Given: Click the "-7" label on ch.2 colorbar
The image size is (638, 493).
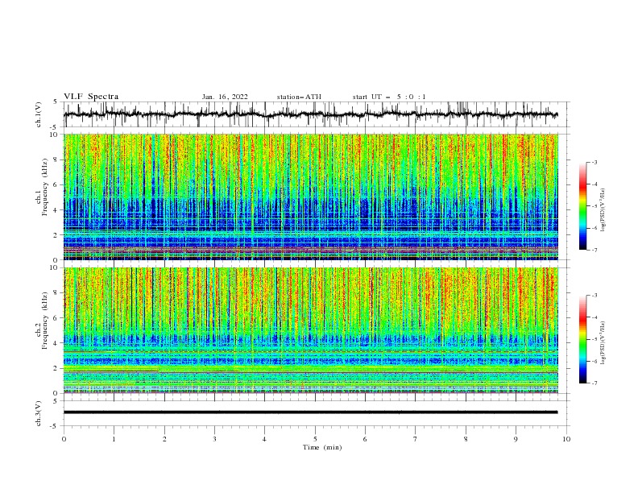Looking at the screenshot, I should [x=594, y=383].
